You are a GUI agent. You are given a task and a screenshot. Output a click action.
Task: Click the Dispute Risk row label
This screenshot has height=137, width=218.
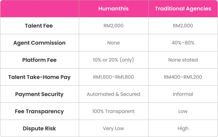pos(39,128)
